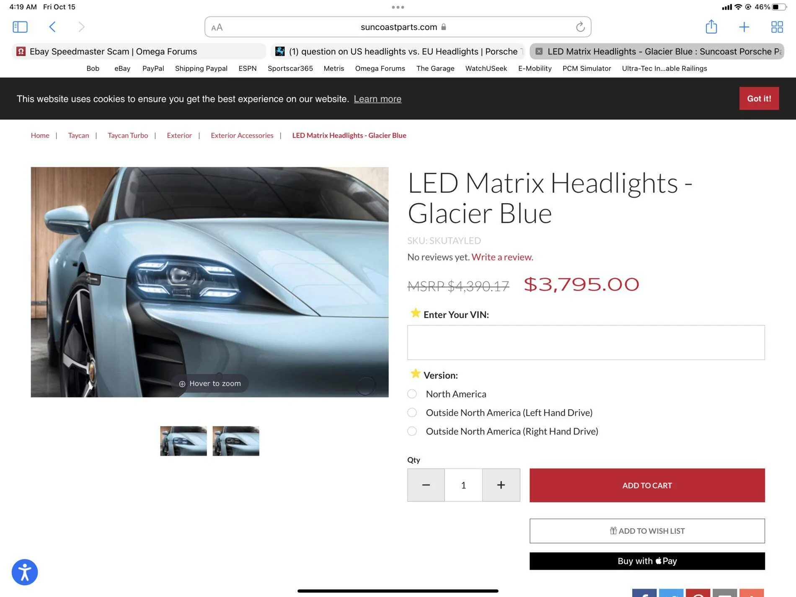The image size is (796, 597).
Task: Tap the multitasking three dots
Action: (398, 7)
